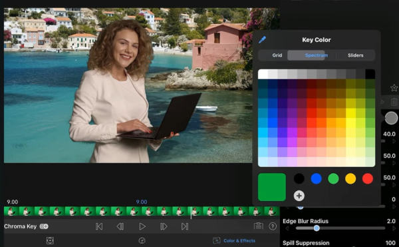The image size is (399, 247).
Task: Click the star favorites icon
Action: tap(394, 88)
